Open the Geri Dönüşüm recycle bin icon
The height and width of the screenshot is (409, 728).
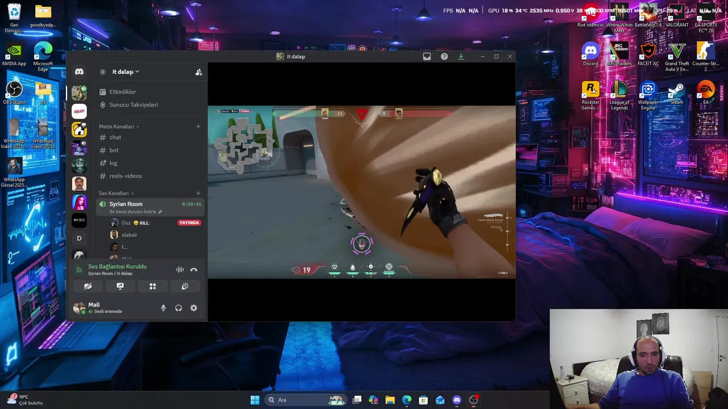pyautogui.click(x=14, y=18)
